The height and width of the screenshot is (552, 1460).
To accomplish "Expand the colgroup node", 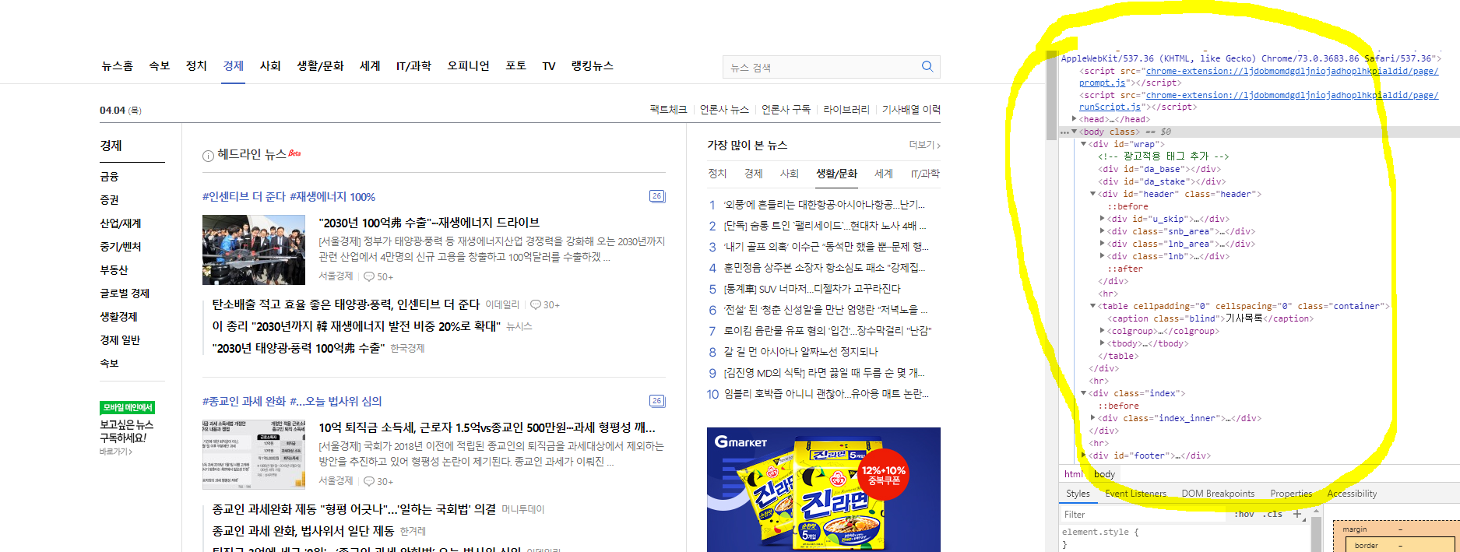I will pyautogui.click(x=1102, y=331).
